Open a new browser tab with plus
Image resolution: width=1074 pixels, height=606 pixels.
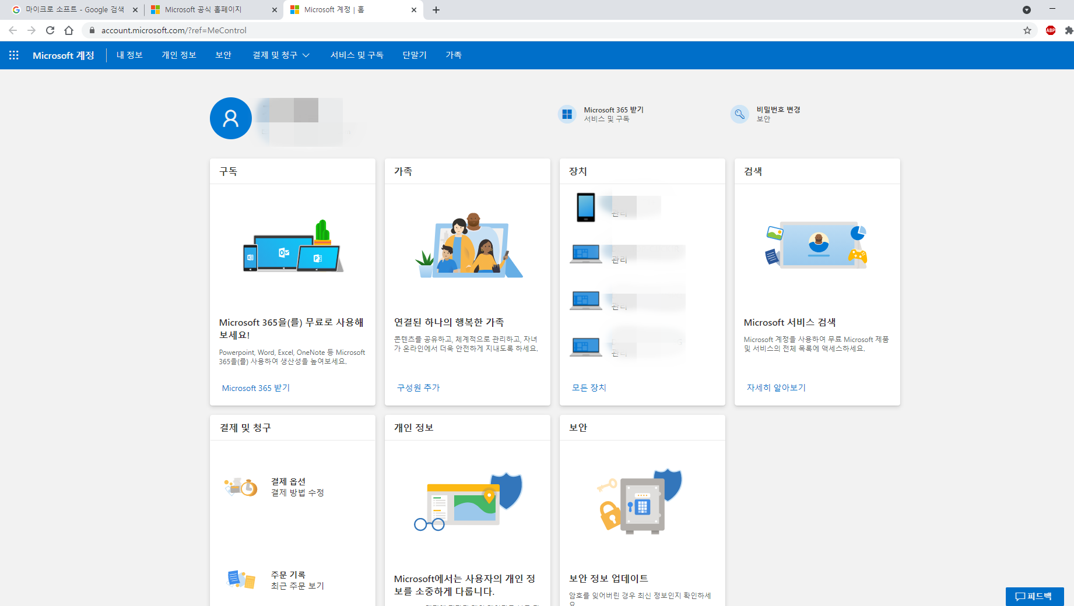point(436,10)
